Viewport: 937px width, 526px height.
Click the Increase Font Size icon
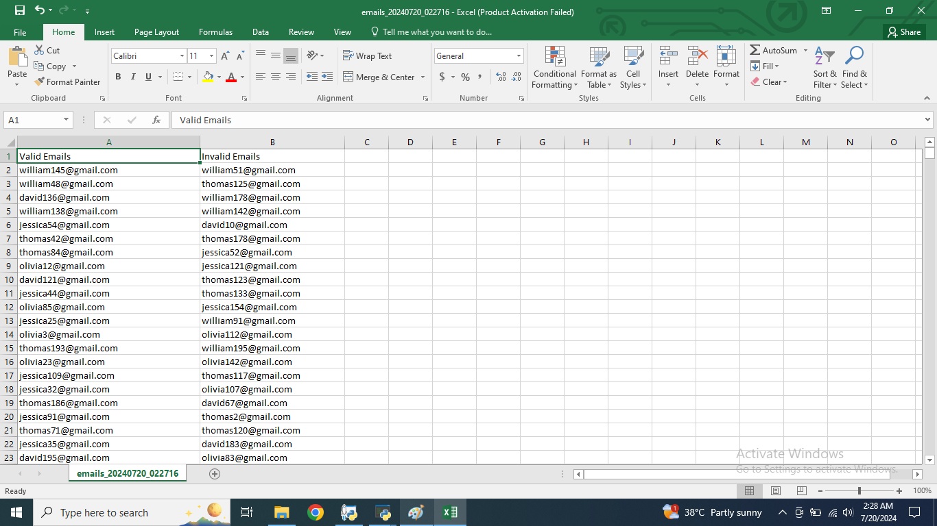tap(225, 56)
